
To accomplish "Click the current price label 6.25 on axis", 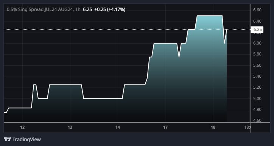I will point(257,30).
